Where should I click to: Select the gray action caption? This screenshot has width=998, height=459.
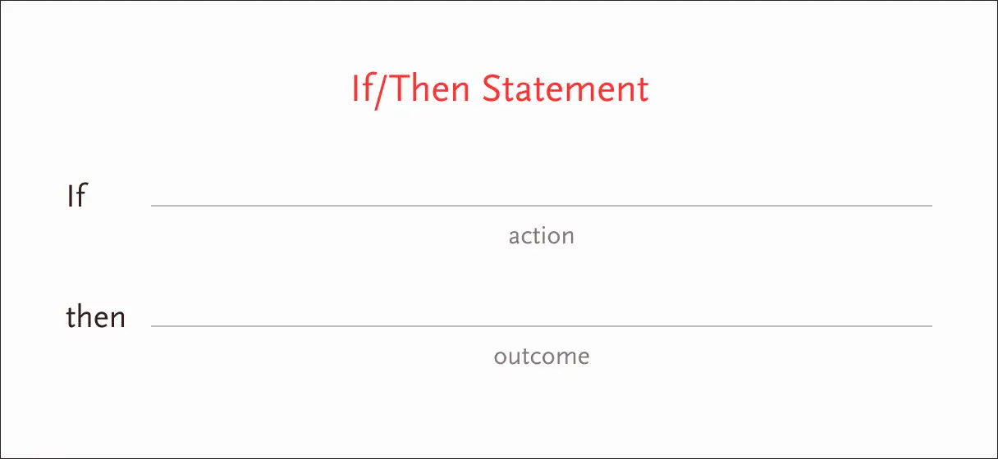point(542,236)
